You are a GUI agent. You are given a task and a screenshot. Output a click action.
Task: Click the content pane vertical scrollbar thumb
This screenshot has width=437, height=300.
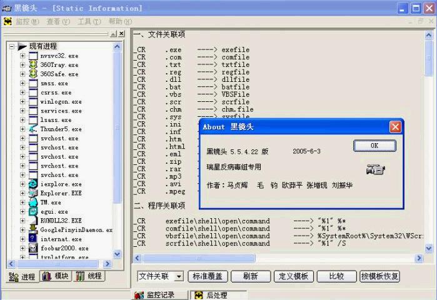click(429, 58)
